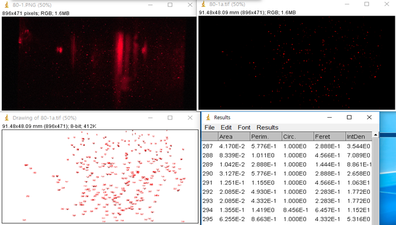The height and width of the screenshot is (225, 396).
Task: Click Perim. value 4.930E-1 in row 292
Action: tap(263, 192)
